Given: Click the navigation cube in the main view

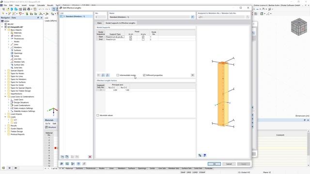Looking at the screenshot, I should click(299, 27).
